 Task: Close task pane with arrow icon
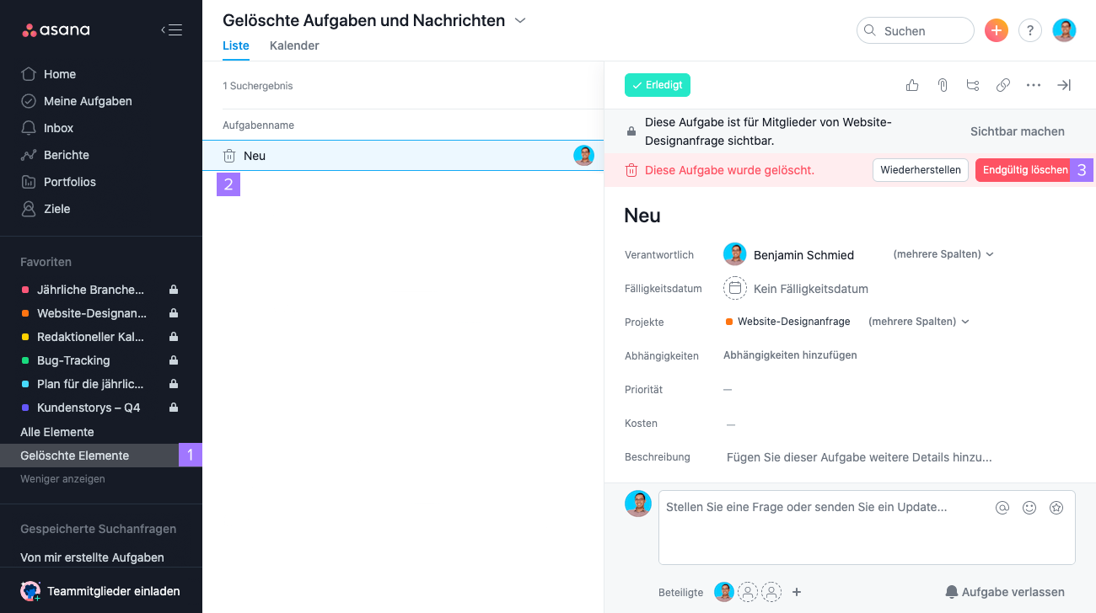tap(1064, 85)
